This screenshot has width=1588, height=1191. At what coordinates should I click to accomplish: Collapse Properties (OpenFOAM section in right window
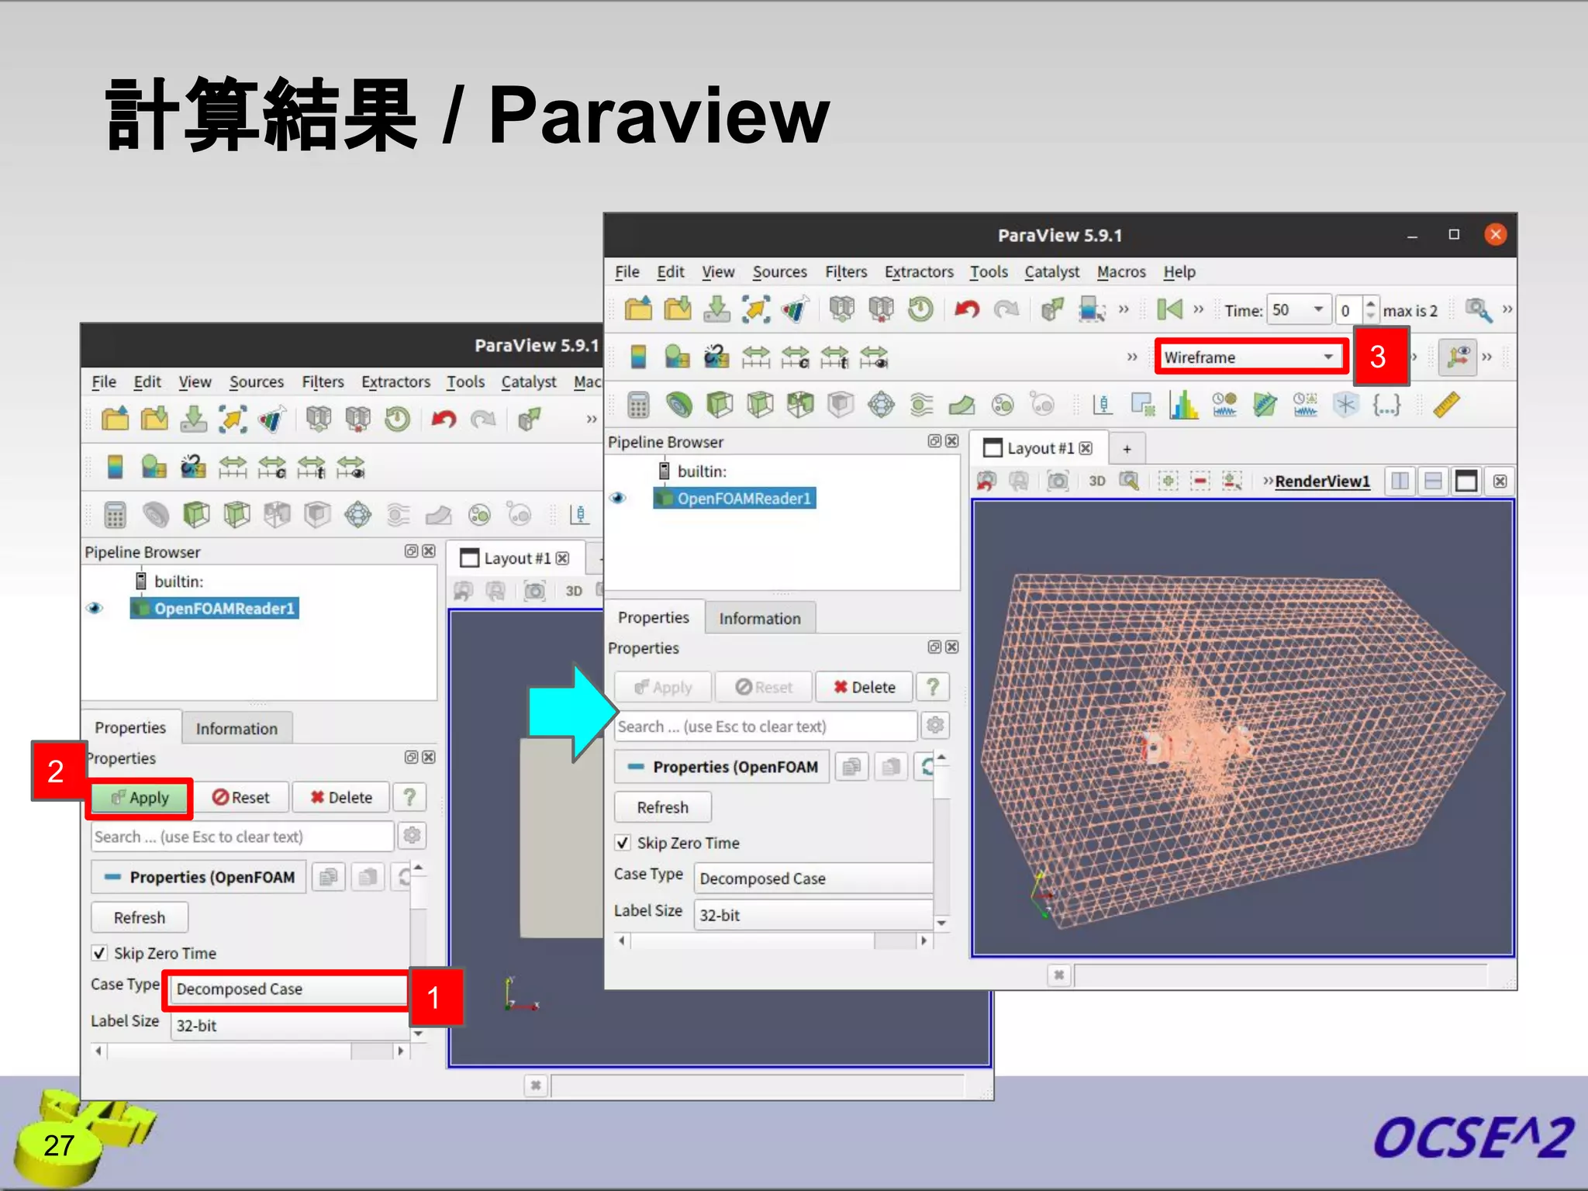[722, 767]
